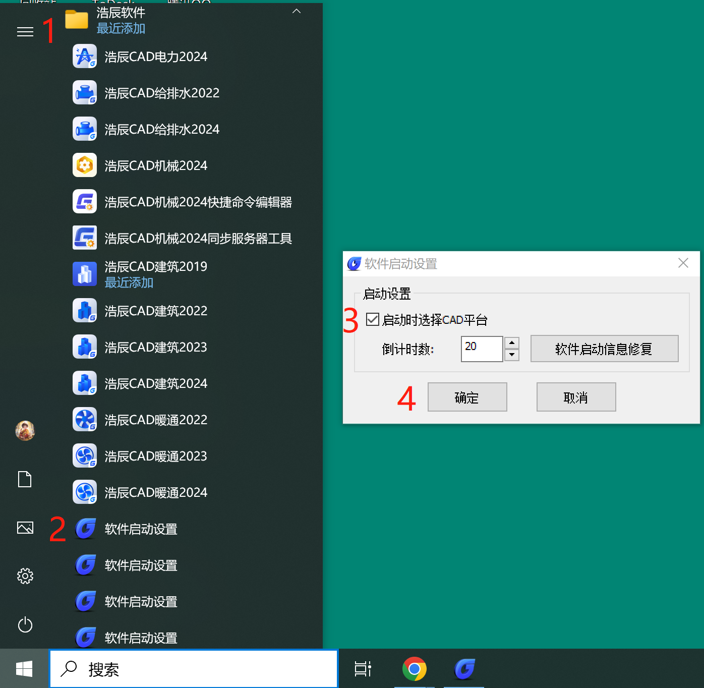Open the 浩辰CAD机械2024同步服务器工具 icon
Screen dimensions: 704x688
pos(85,238)
